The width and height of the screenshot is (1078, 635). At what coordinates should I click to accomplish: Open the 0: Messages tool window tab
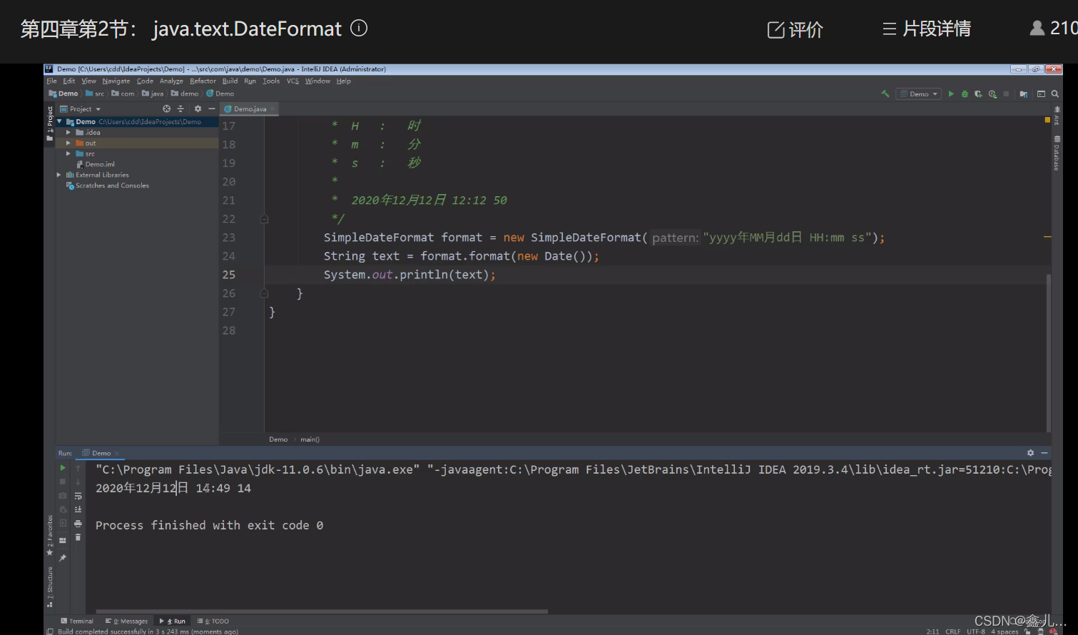coord(126,621)
